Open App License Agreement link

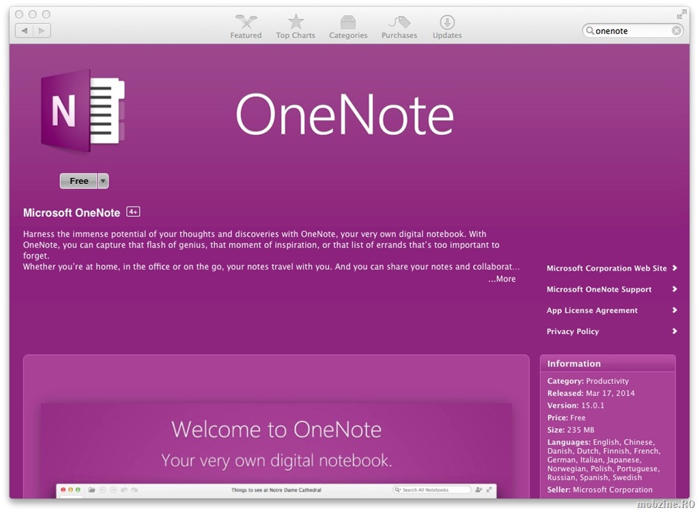592,310
